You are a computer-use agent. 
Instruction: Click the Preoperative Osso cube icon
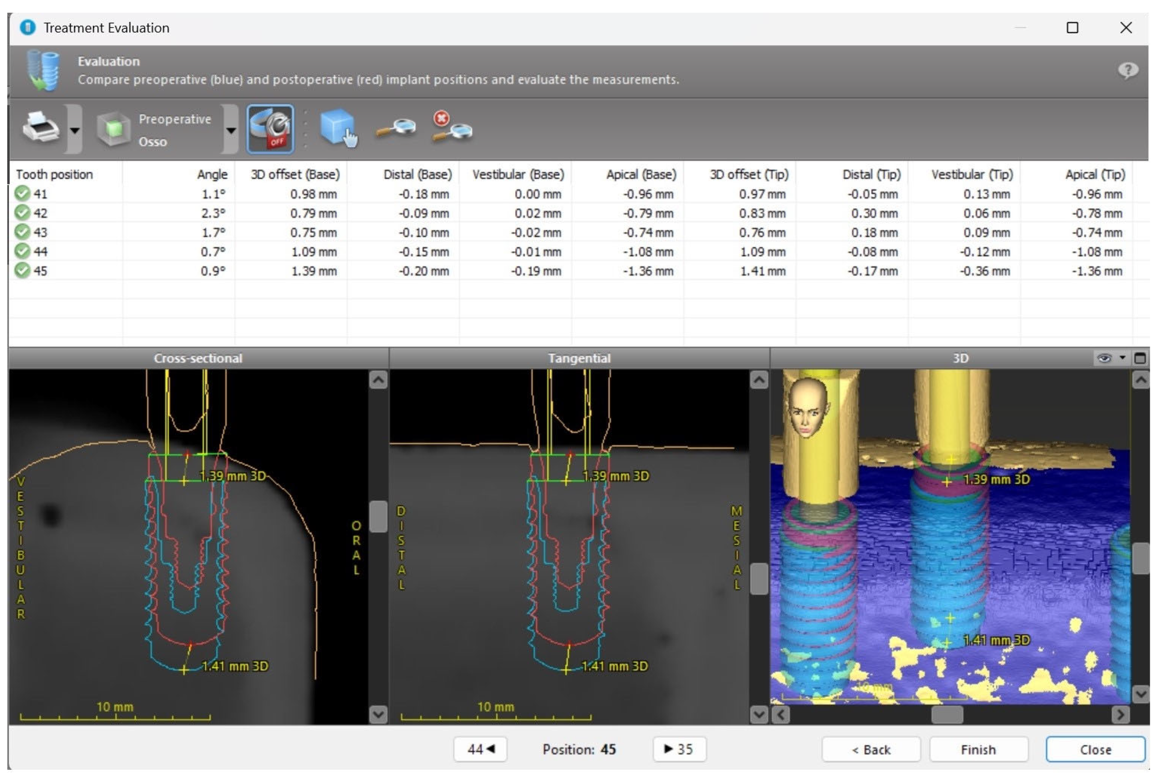(114, 129)
